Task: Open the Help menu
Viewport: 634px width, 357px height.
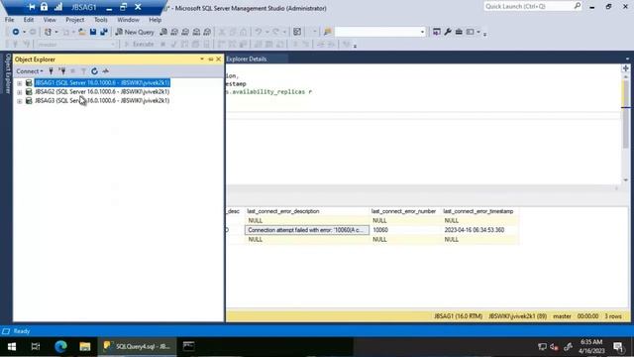Action: [x=155, y=20]
